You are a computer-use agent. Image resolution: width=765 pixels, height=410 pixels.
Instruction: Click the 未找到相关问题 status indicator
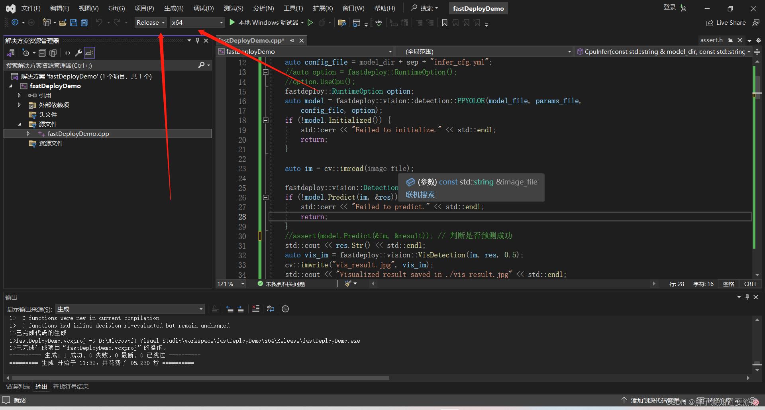point(281,284)
